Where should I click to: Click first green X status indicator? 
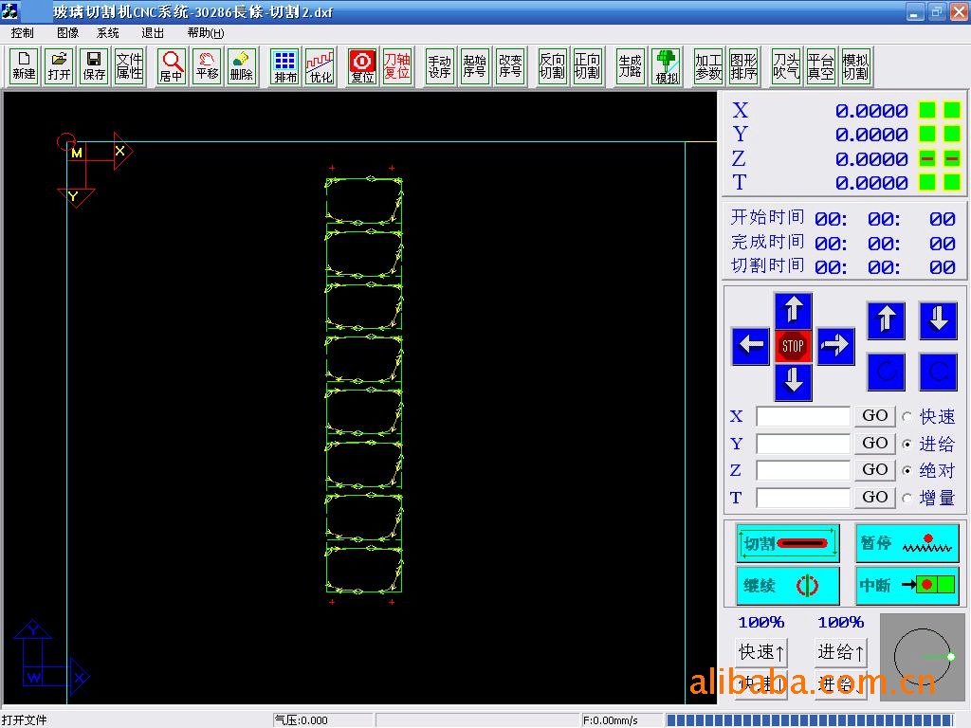(927, 110)
